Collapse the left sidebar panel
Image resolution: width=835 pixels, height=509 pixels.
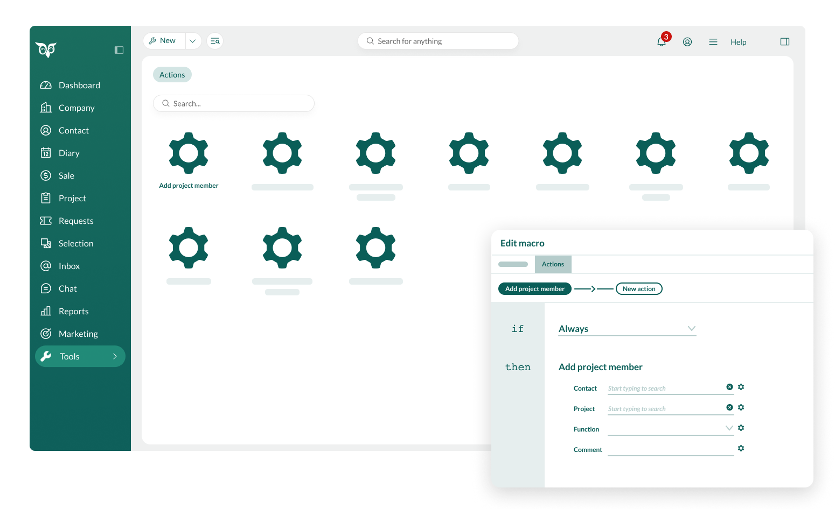[119, 50]
